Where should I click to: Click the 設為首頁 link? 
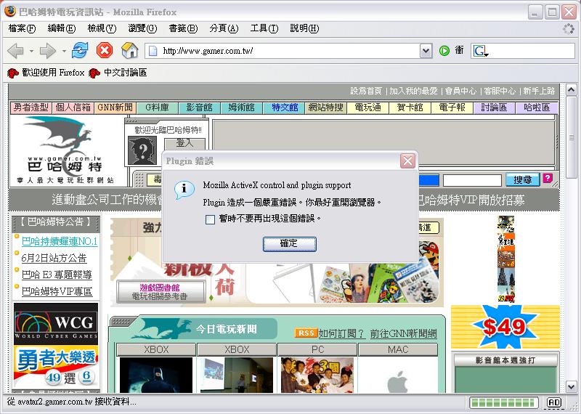tap(366, 92)
